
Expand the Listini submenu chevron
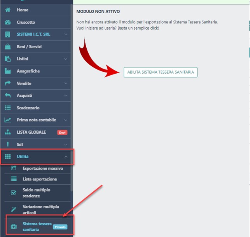(x=66, y=59)
